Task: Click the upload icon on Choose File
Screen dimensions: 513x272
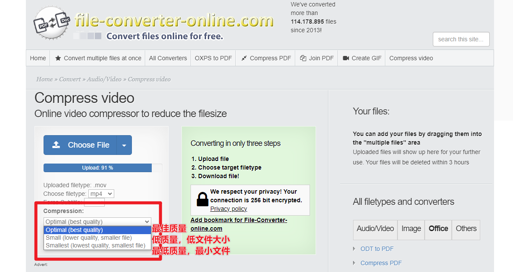Action: coord(56,145)
